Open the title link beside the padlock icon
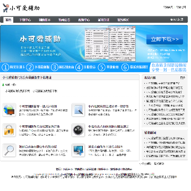 tap(39, 127)
